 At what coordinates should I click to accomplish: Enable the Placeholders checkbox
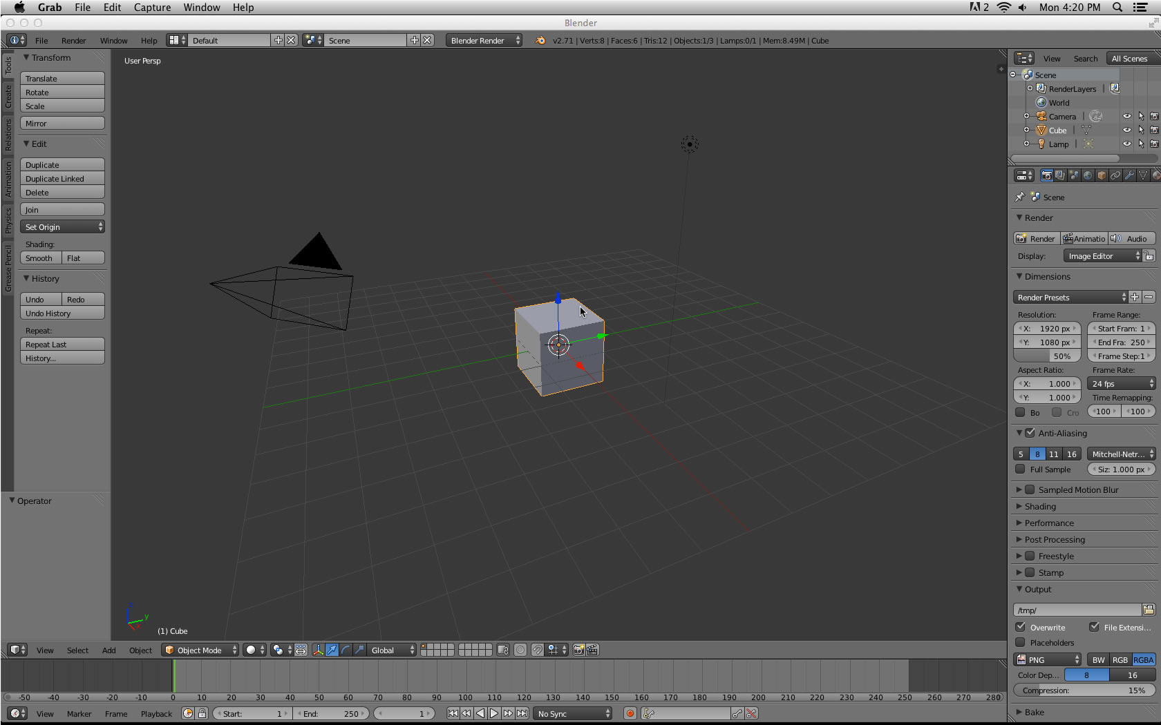[1020, 642]
